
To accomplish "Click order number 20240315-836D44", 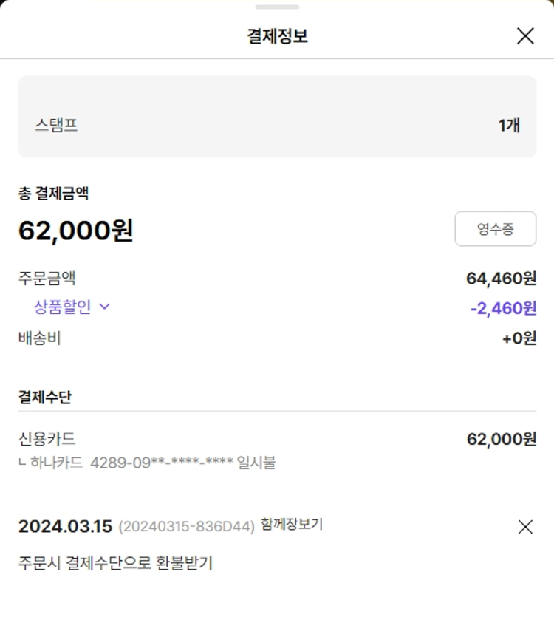I will [186, 527].
